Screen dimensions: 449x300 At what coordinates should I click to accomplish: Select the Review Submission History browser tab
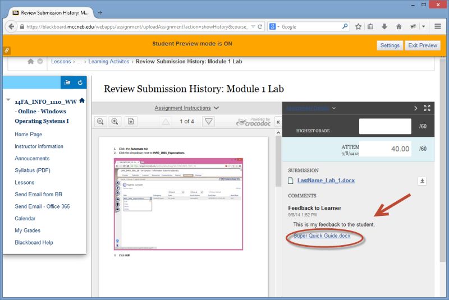[x=52, y=12]
